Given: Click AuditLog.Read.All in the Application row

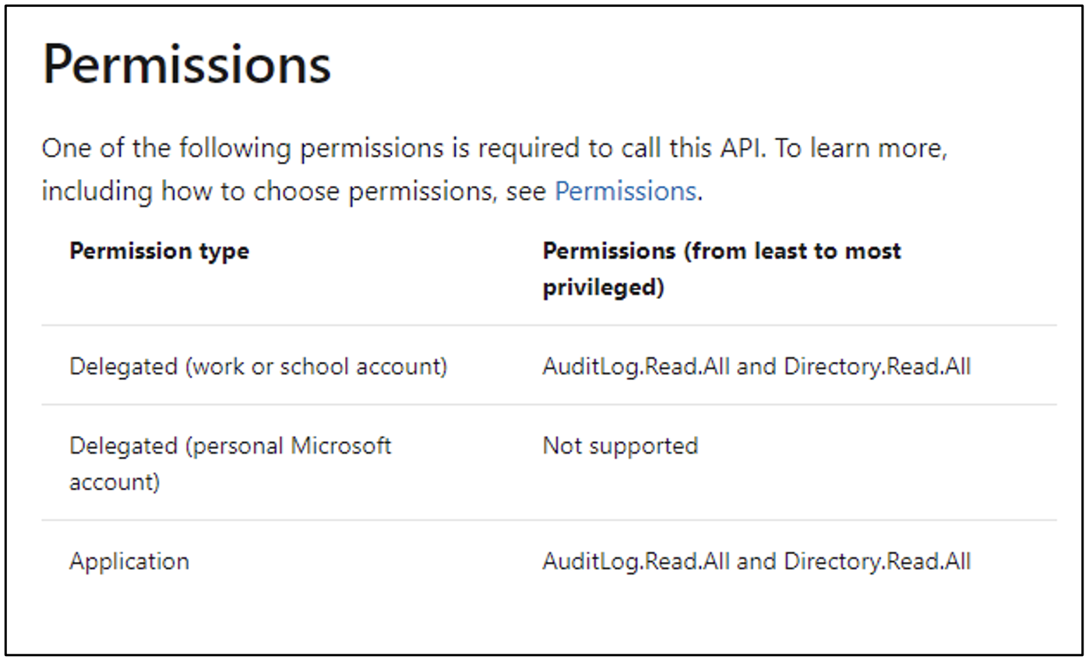Looking at the screenshot, I should click(x=636, y=561).
